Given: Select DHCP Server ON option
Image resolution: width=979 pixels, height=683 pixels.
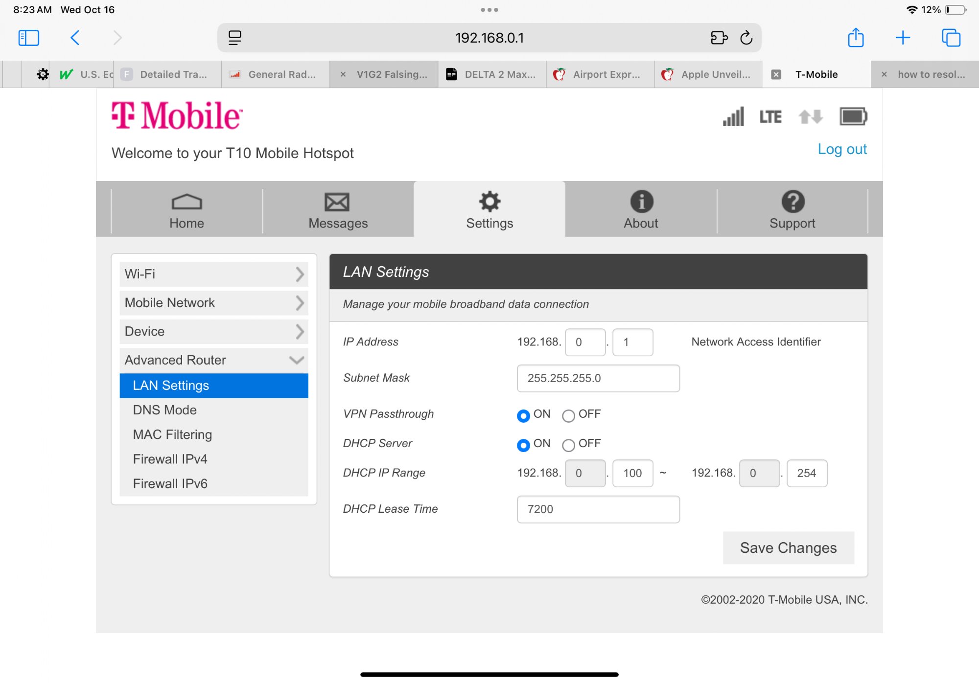Looking at the screenshot, I should click(523, 445).
